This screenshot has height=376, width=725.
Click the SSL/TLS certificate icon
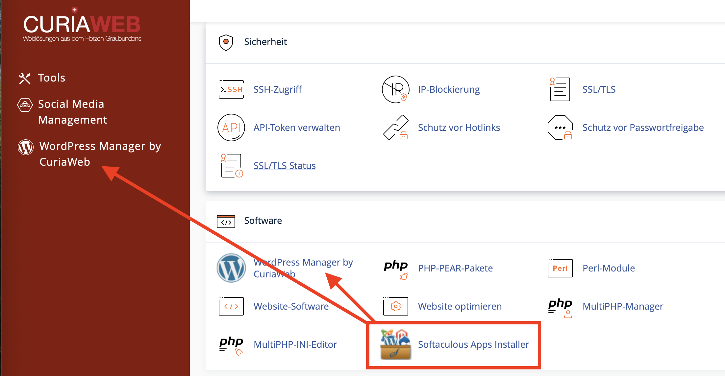pyautogui.click(x=560, y=89)
